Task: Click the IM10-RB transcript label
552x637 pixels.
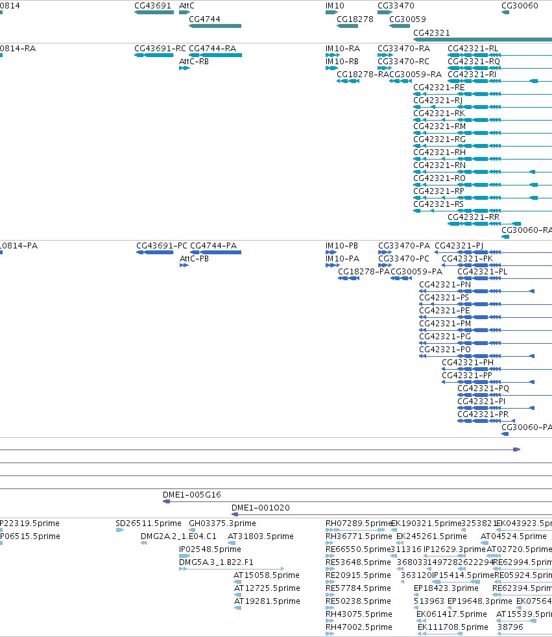Action: coord(342,62)
